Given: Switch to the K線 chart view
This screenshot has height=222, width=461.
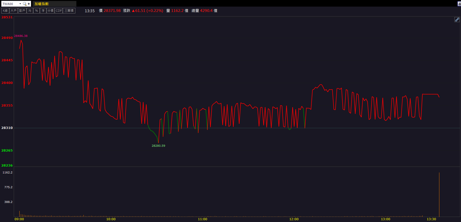Looking at the screenshot, I should click(x=5, y=11).
